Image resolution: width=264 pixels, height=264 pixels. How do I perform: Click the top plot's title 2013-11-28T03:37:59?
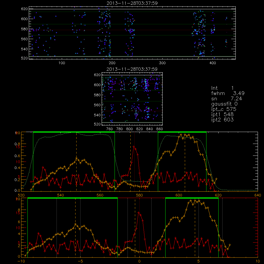click(x=132, y=3)
